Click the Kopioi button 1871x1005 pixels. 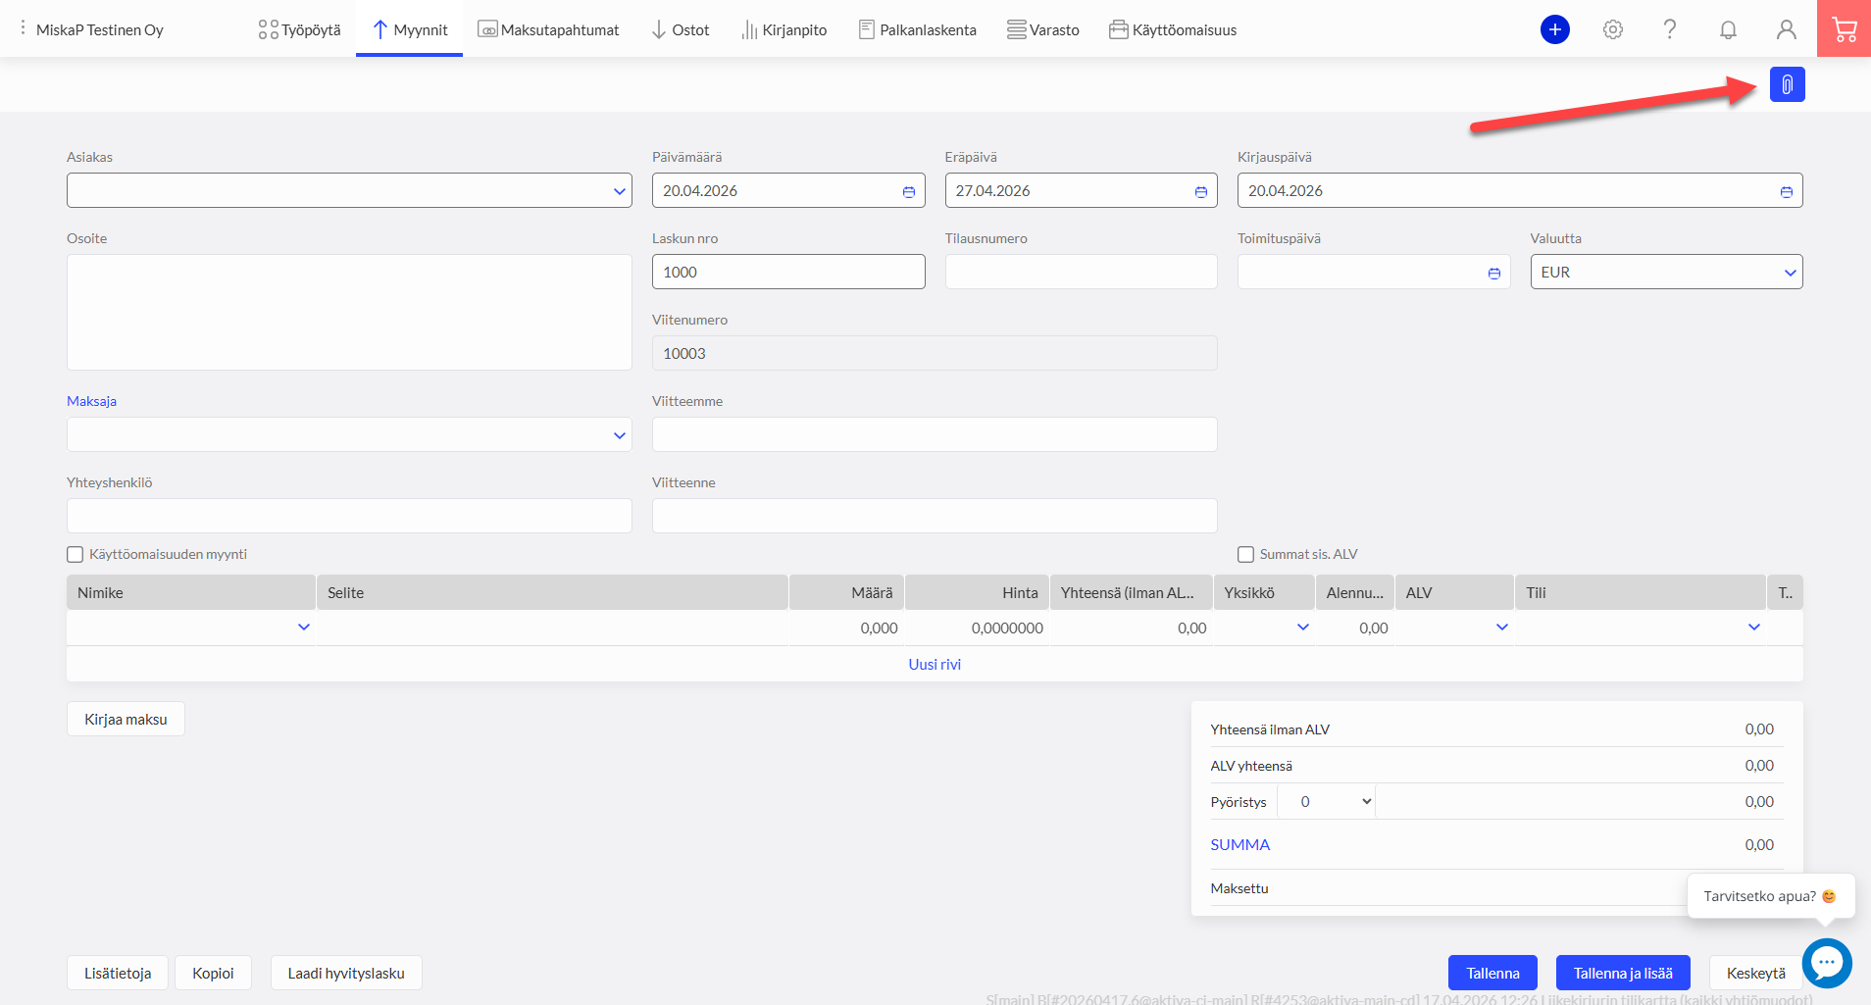(x=213, y=973)
